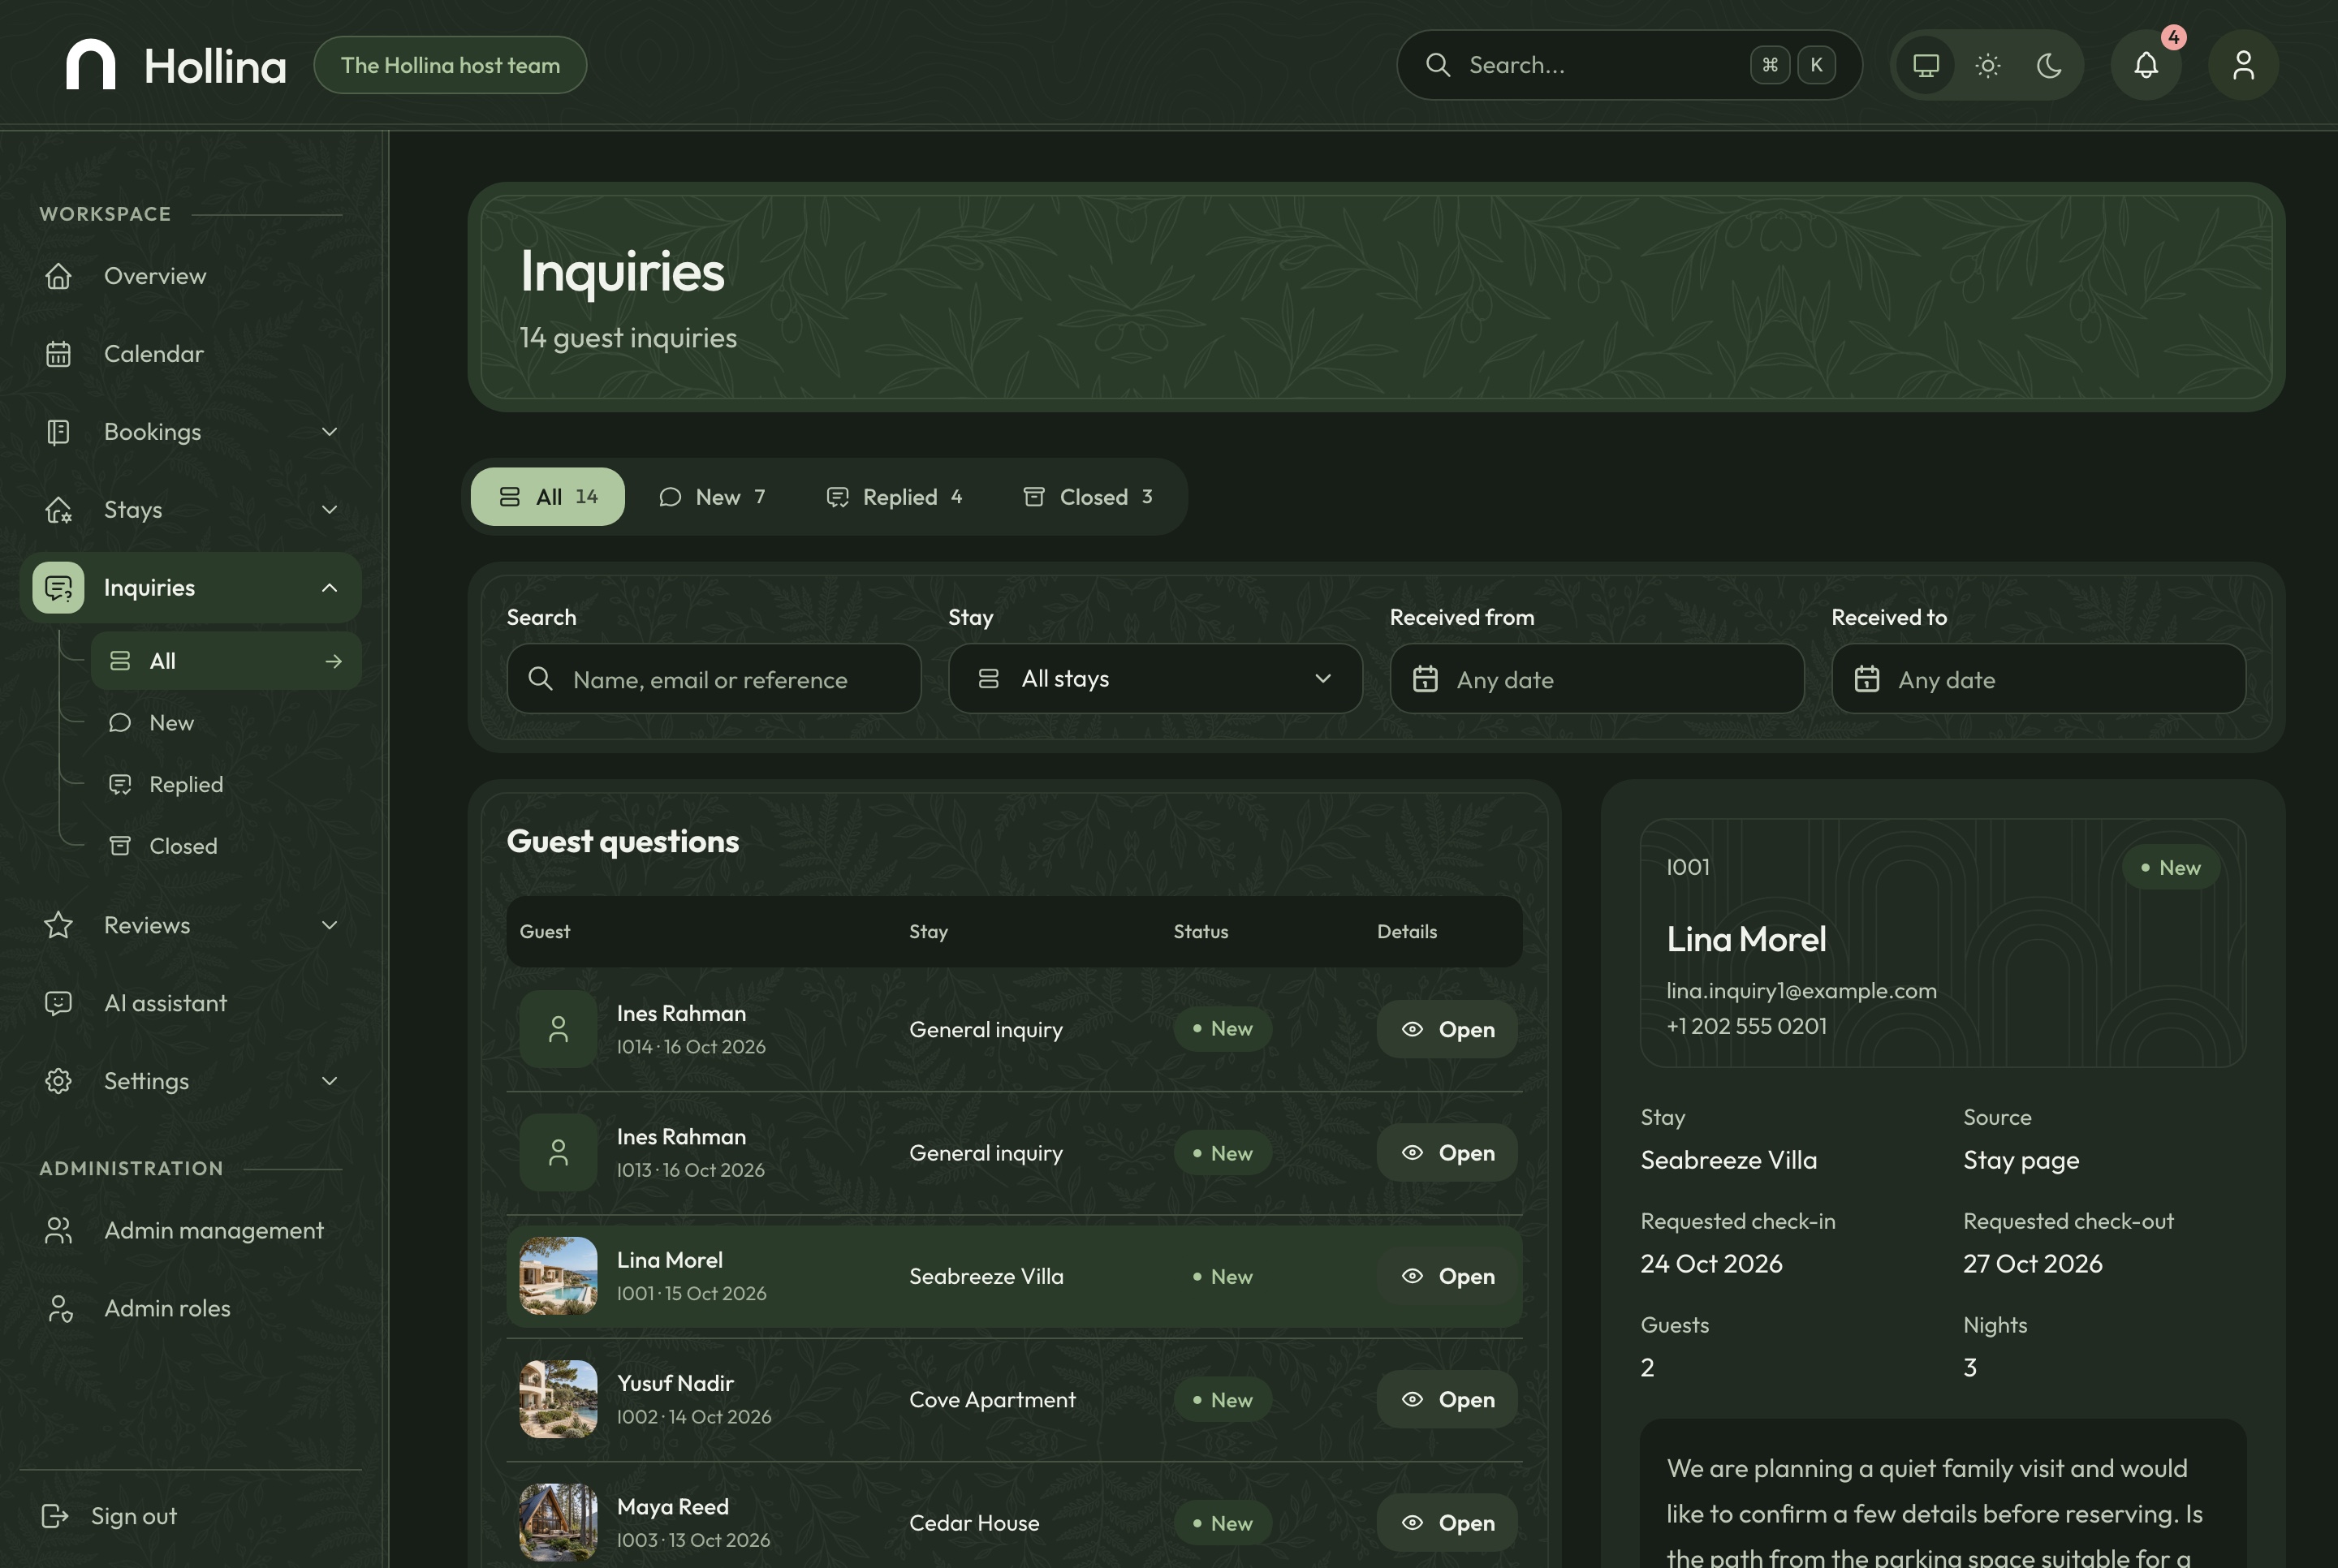This screenshot has height=1568, width=2338.
Task: Select the Replied 4 tab
Action: [894, 497]
